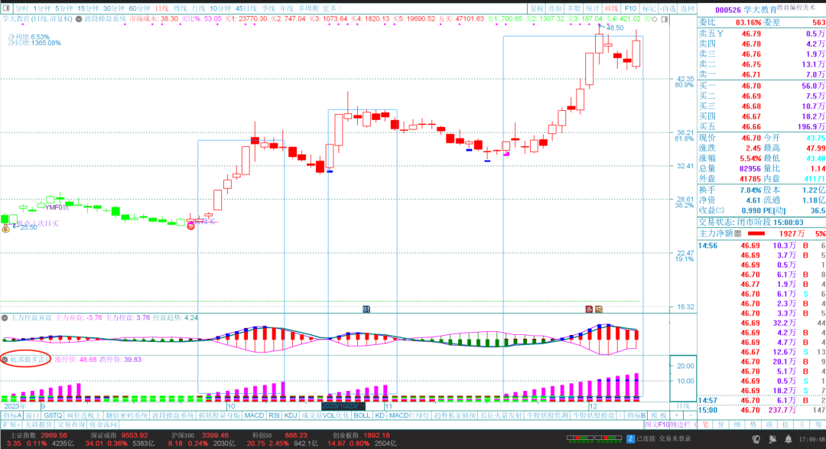The width and height of the screenshot is (826, 449).
Task: Click the diamond icon at the indicator row's end
Action: point(655,19)
